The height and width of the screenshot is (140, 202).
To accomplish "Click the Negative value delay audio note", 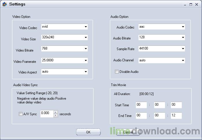I will click(42, 100).
